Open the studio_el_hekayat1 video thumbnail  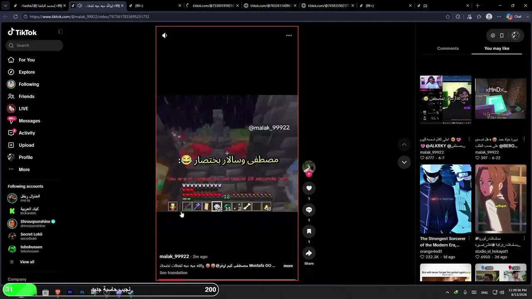click(500, 199)
